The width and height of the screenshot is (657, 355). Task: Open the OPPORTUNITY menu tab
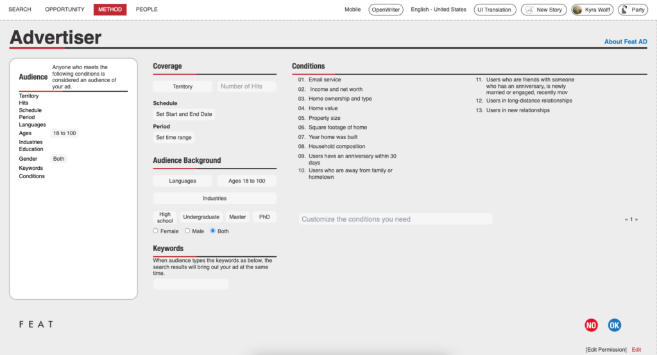[65, 9]
